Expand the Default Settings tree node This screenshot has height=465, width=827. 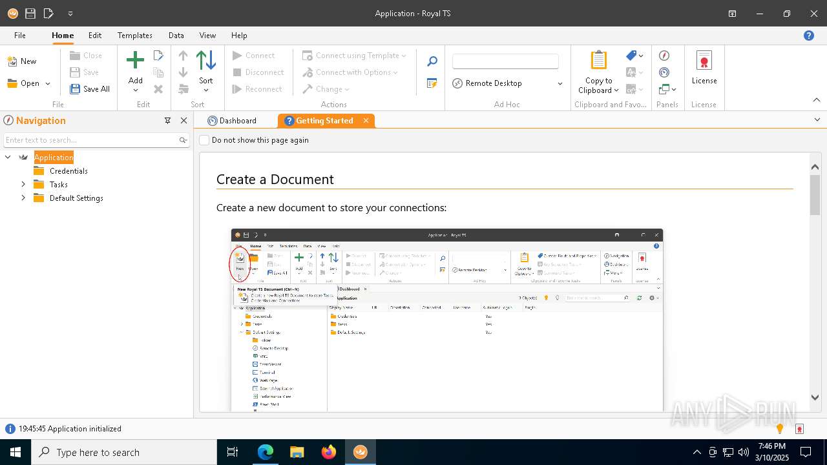23,198
